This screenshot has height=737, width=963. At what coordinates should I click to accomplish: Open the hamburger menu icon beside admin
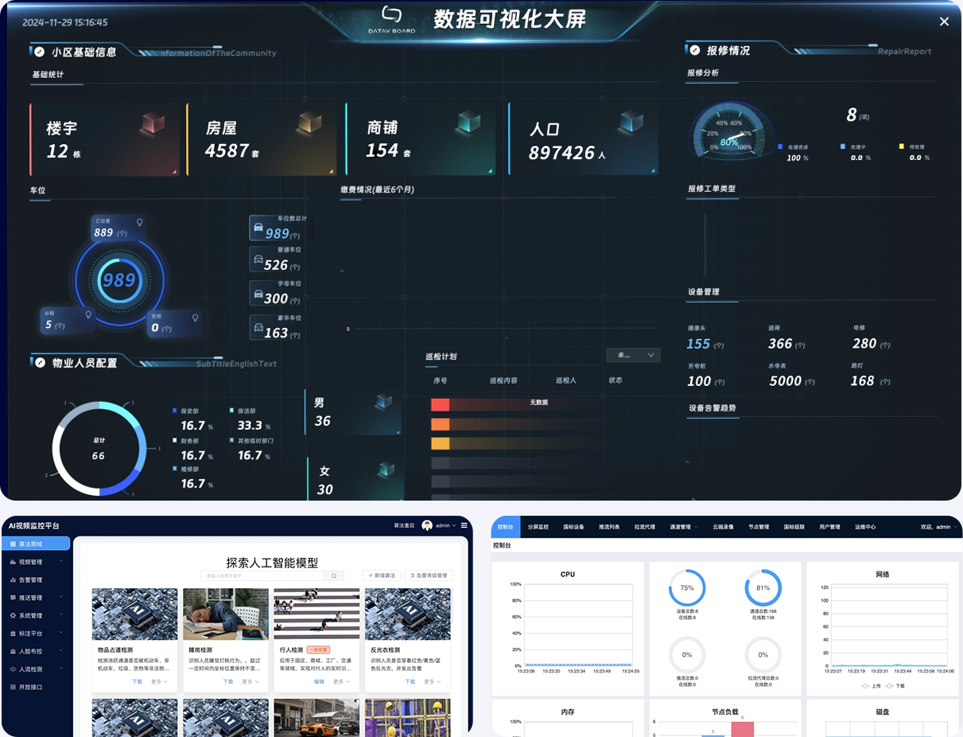(464, 525)
